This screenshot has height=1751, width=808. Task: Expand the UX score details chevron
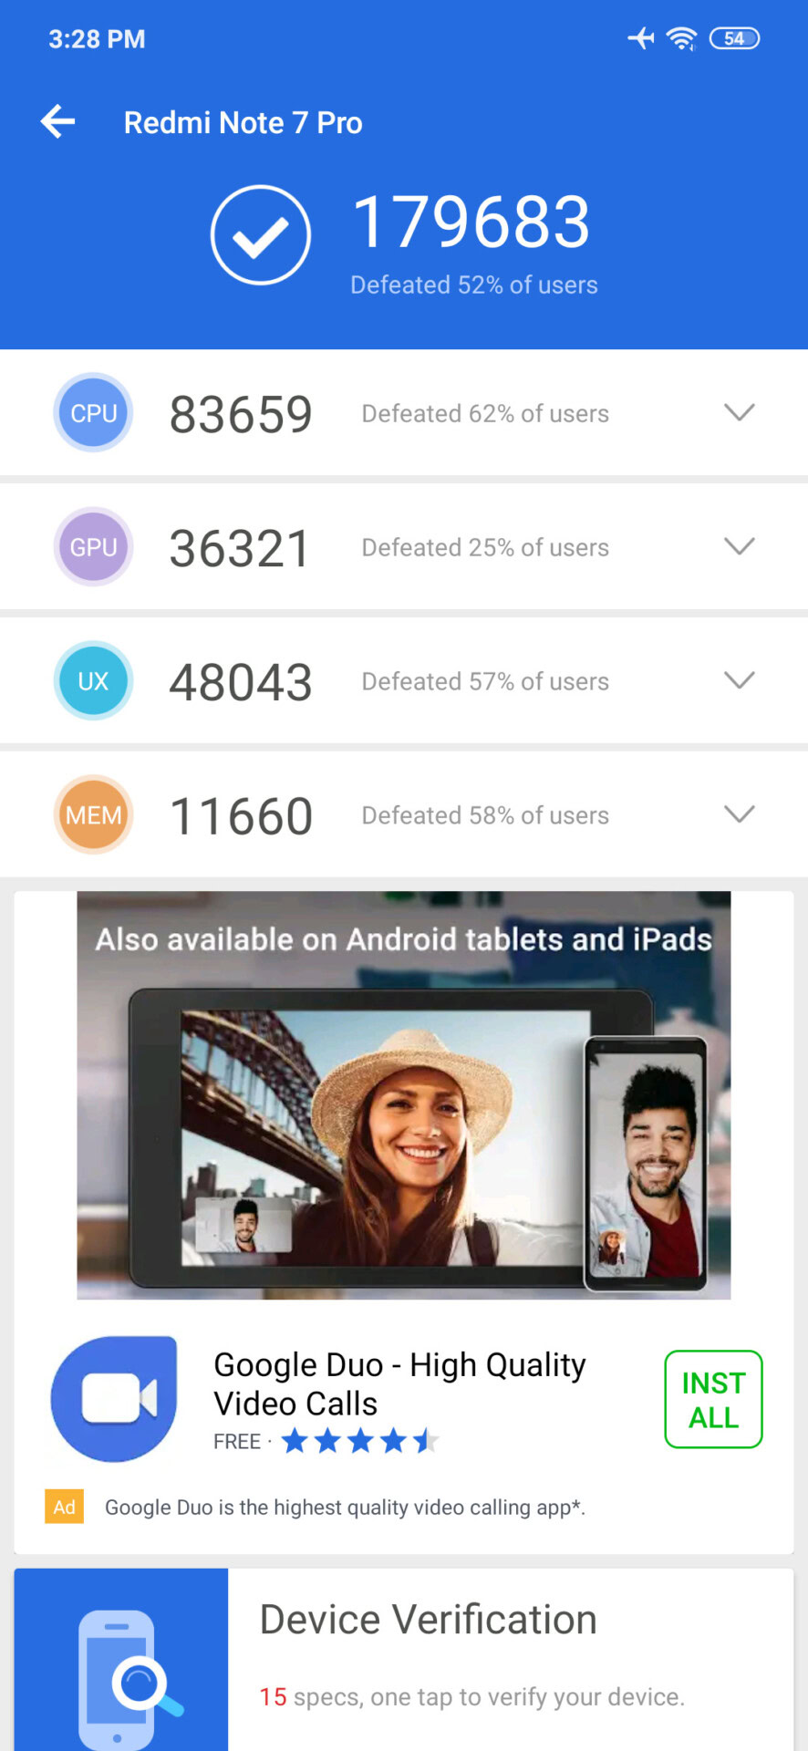coord(740,680)
